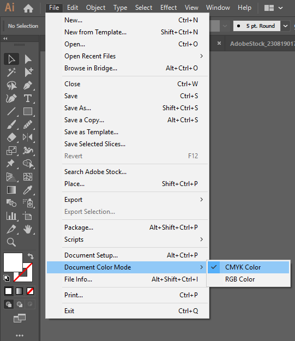Image resolution: width=295 pixels, height=341 pixels.
Task: Open the Edit menu
Action: (73, 8)
